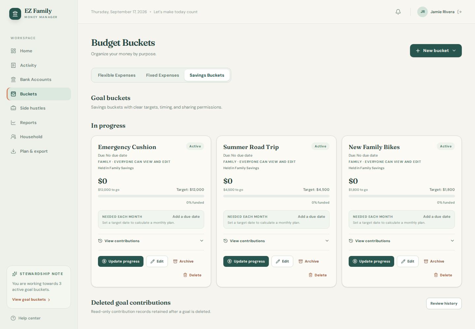The width and height of the screenshot is (475, 329).
Task: Click the Activity document icon in sidebar
Action: pyautogui.click(x=13, y=65)
